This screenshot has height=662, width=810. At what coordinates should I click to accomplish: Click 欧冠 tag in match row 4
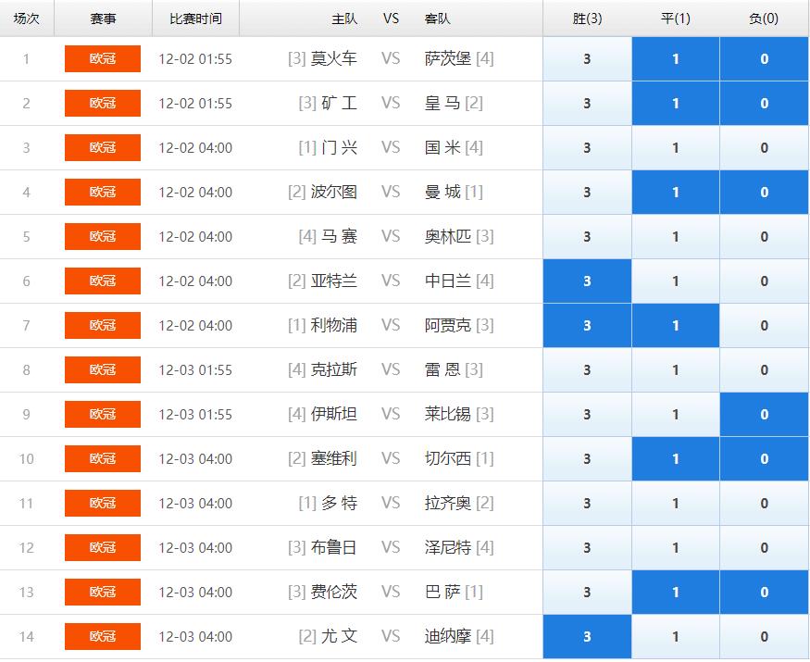[x=103, y=192]
